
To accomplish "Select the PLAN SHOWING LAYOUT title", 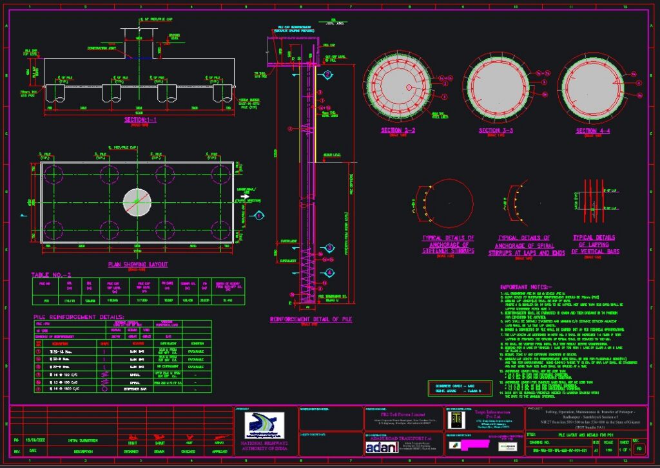I will click(138, 265).
